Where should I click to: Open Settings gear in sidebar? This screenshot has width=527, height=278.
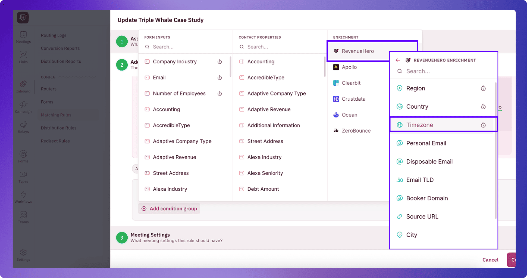(x=23, y=255)
